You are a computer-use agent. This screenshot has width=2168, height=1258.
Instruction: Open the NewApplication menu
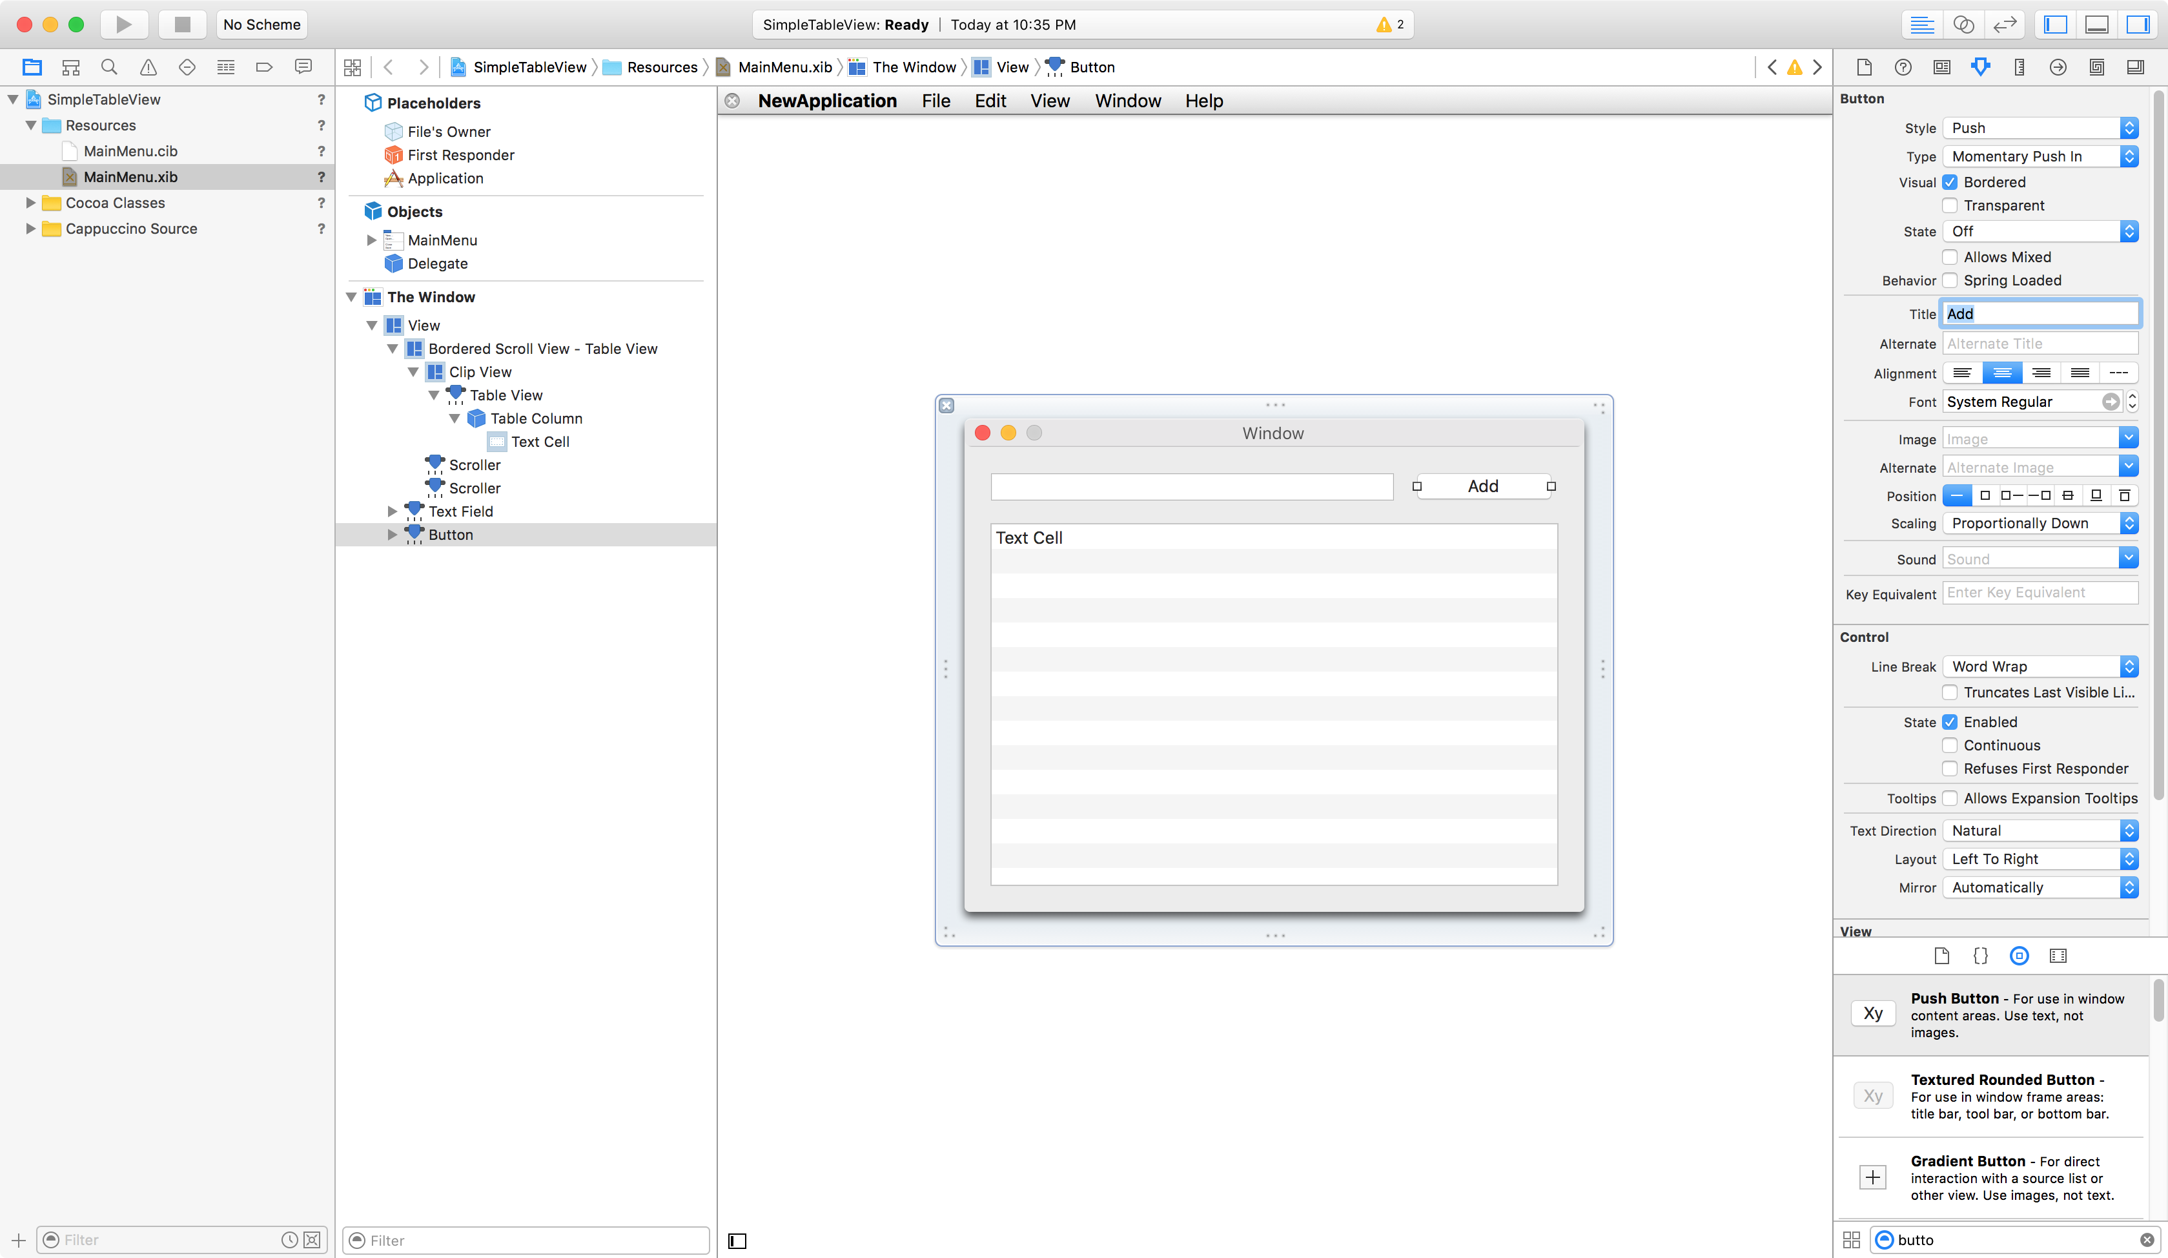[x=827, y=101]
